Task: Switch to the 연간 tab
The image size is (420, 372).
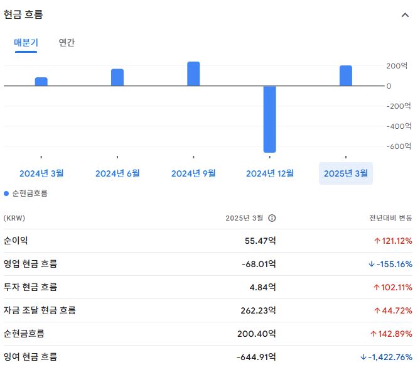Action: 67,42
